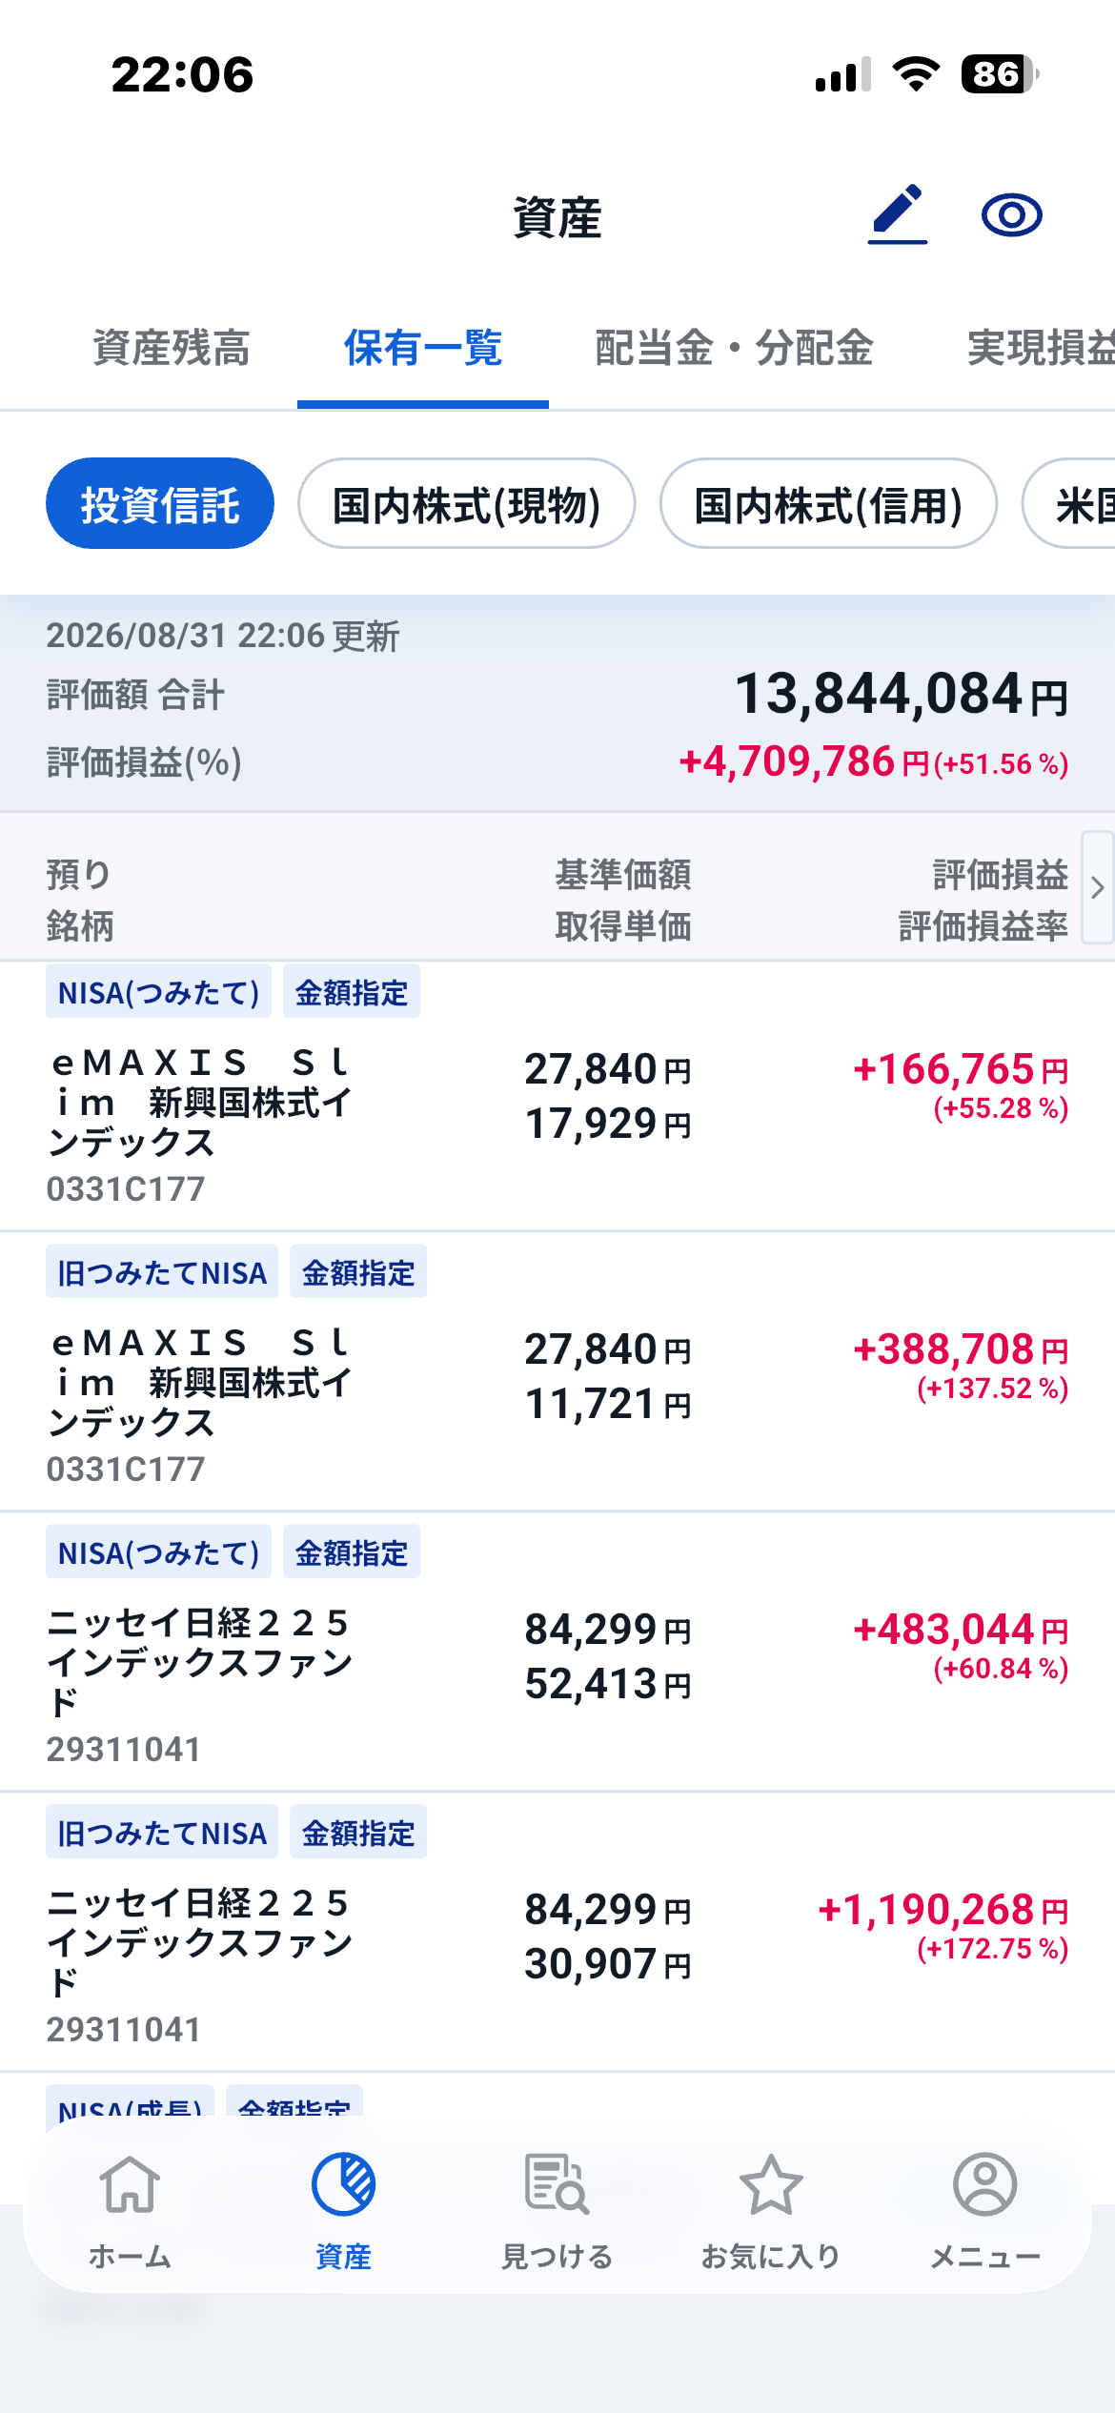The height and width of the screenshot is (2413, 1115).
Task: Open ニッセイ日経225 holding with +1,190,268円 gain
Action: click(x=557, y=1932)
